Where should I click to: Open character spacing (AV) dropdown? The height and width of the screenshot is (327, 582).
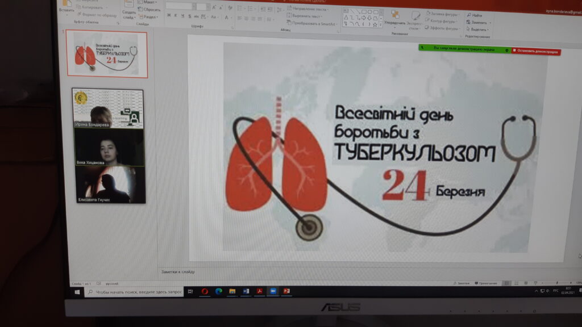pos(204,16)
